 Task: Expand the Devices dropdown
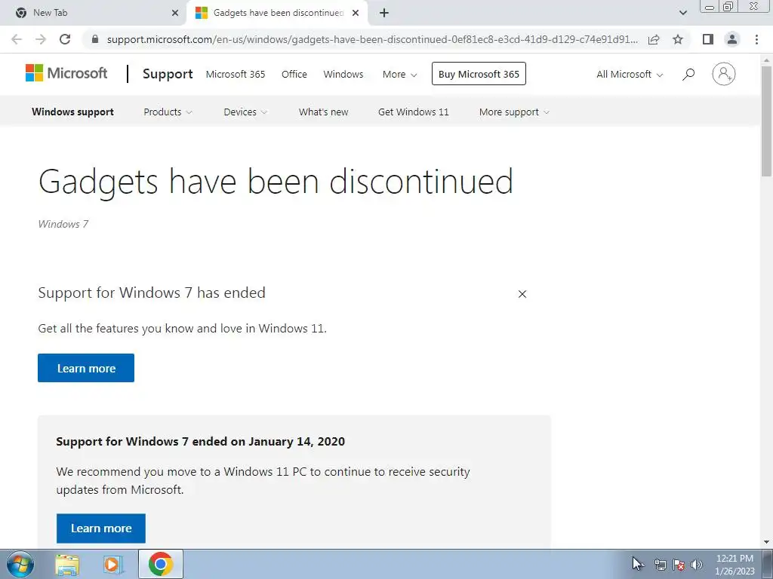pos(245,112)
